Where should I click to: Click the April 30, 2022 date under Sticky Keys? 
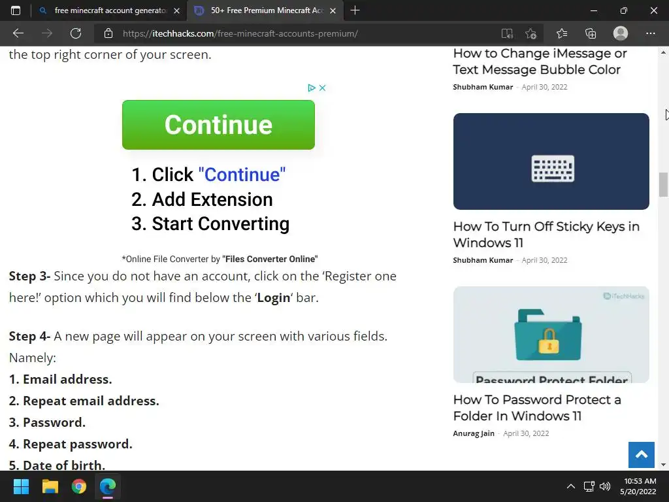click(x=544, y=260)
